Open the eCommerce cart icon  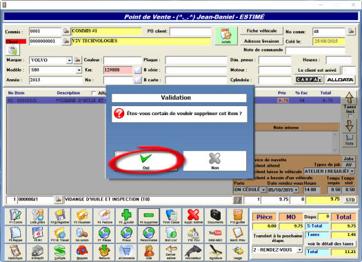click(x=126, y=252)
